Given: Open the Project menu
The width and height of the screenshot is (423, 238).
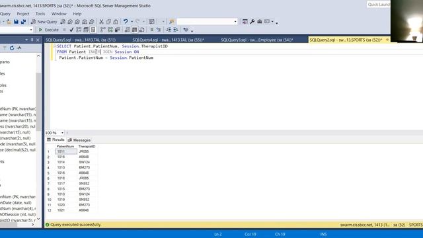Looking at the screenshot, I should [23, 13].
